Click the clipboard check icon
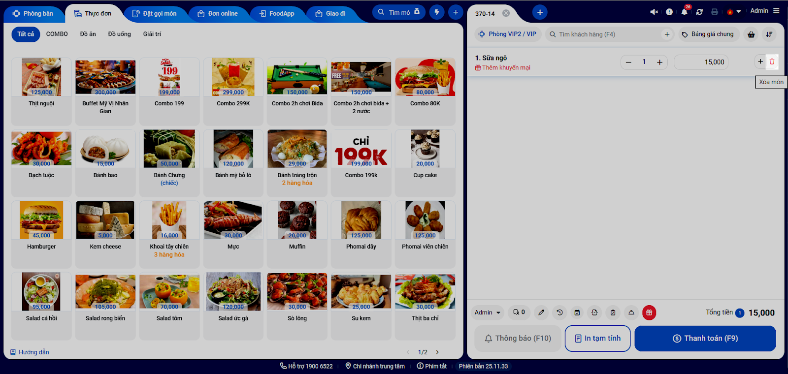 pos(613,312)
